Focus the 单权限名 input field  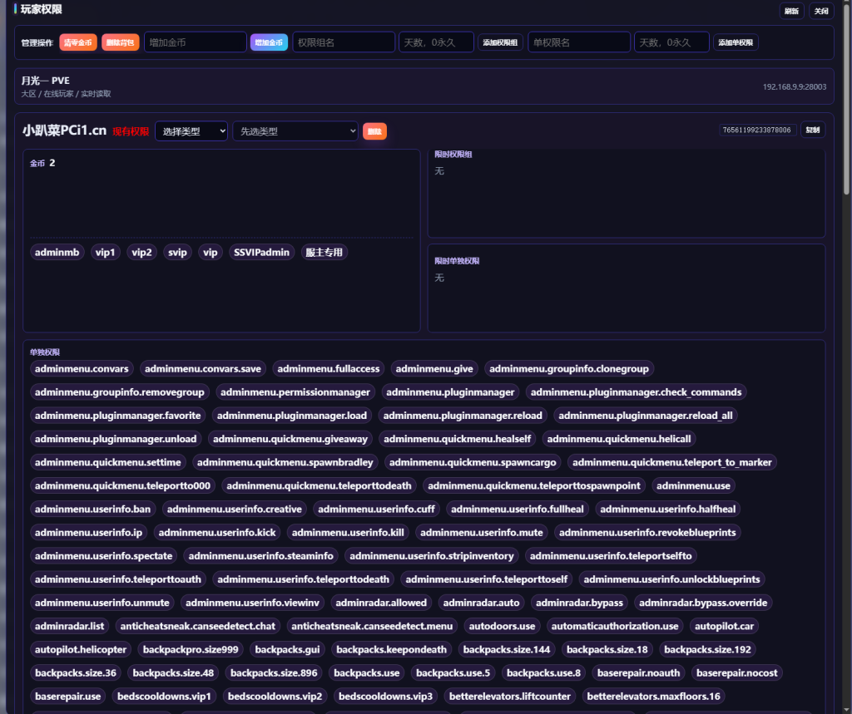[579, 42]
